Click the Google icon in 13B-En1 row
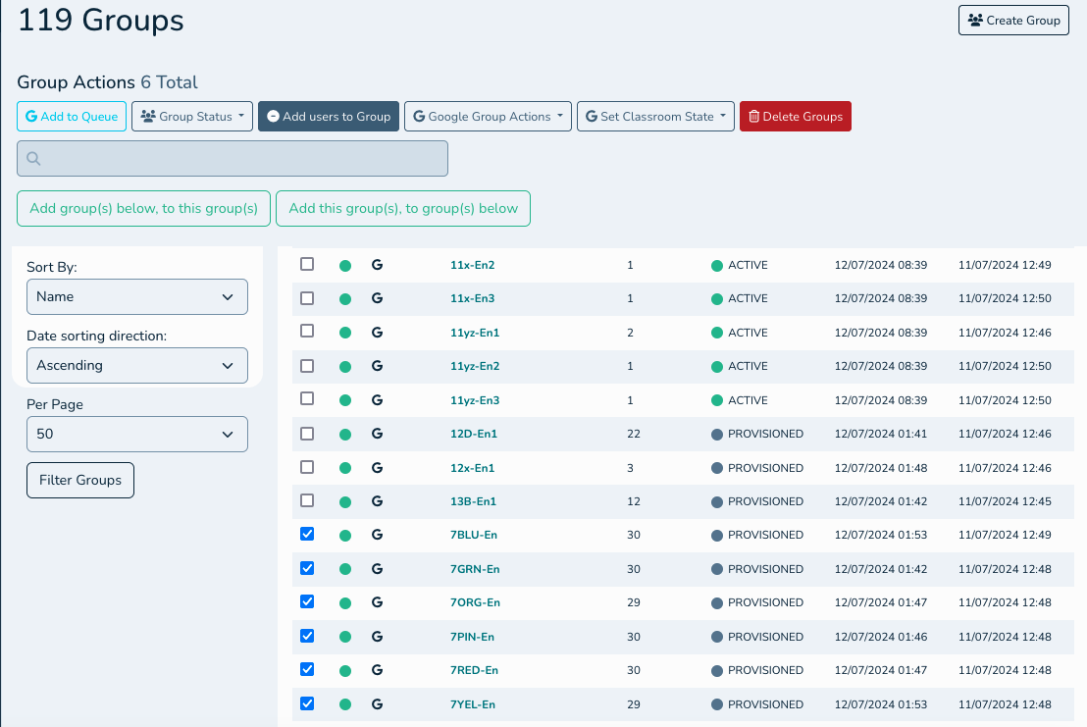Screen dimensions: 1087x727 pyautogui.click(x=377, y=501)
